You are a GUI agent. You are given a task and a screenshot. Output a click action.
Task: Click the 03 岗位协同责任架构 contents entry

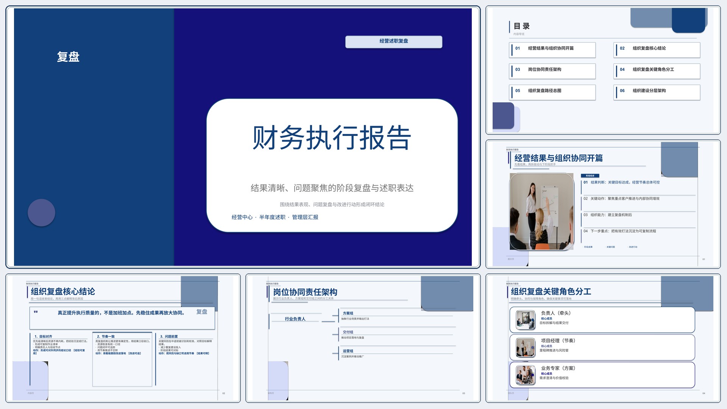[x=552, y=71]
